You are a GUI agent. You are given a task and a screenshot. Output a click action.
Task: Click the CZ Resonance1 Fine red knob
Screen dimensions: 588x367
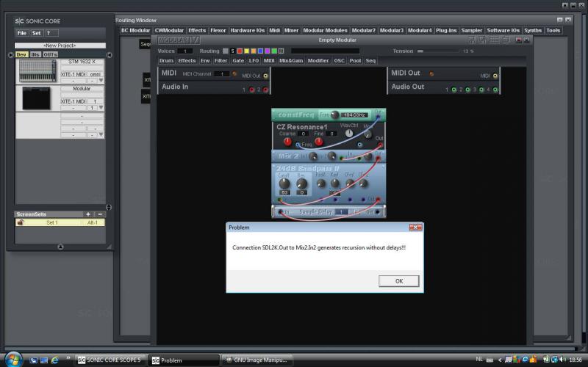tap(318, 142)
